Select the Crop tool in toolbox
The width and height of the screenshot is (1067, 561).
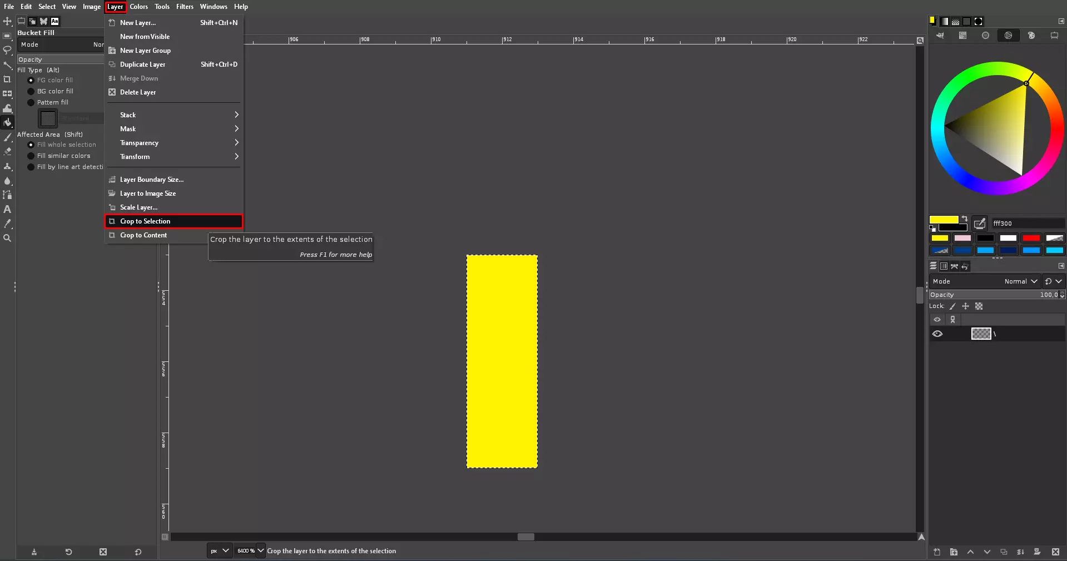[x=7, y=79]
